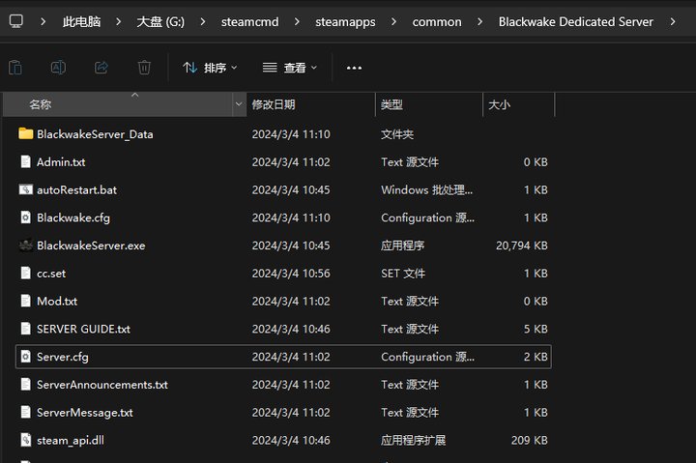Click the SET 文件 type cell
This screenshot has width=696, height=463.
[x=403, y=274]
